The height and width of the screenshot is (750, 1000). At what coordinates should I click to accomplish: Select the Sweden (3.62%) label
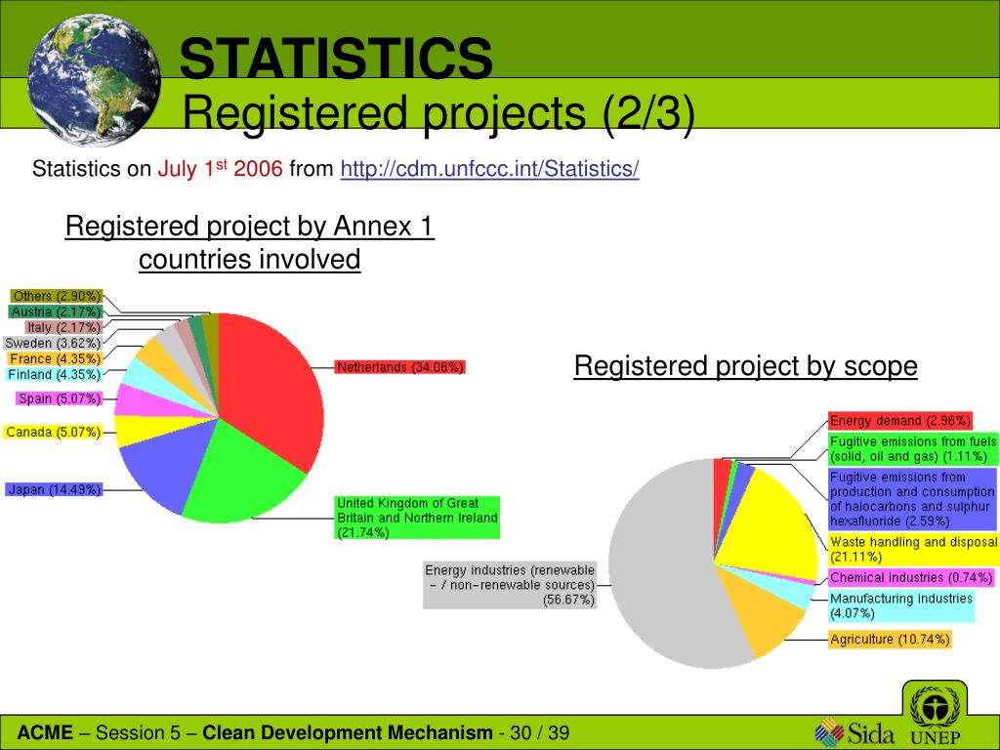(x=53, y=343)
